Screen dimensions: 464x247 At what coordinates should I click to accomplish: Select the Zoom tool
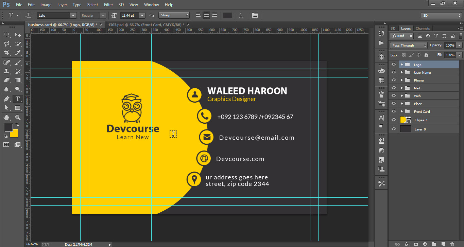(x=18, y=118)
